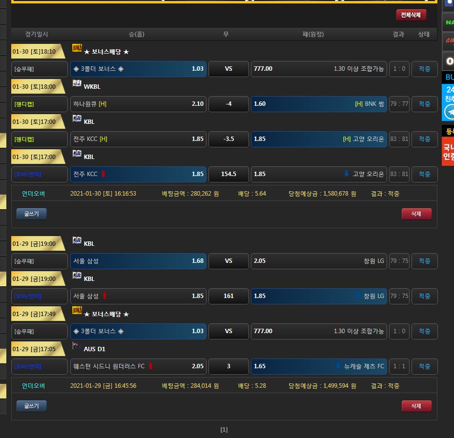
Task: Click the 경기일시 column header
Action: (x=37, y=34)
